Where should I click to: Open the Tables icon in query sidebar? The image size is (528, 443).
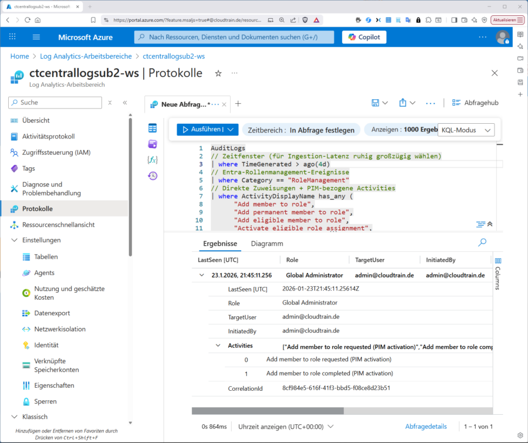coord(153,128)
